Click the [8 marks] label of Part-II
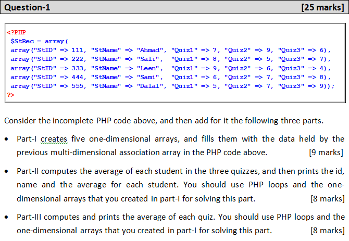 [328, 199]
